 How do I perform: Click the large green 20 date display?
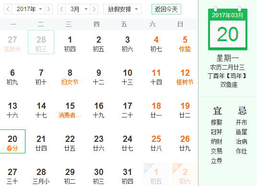[x=228, y=34]
